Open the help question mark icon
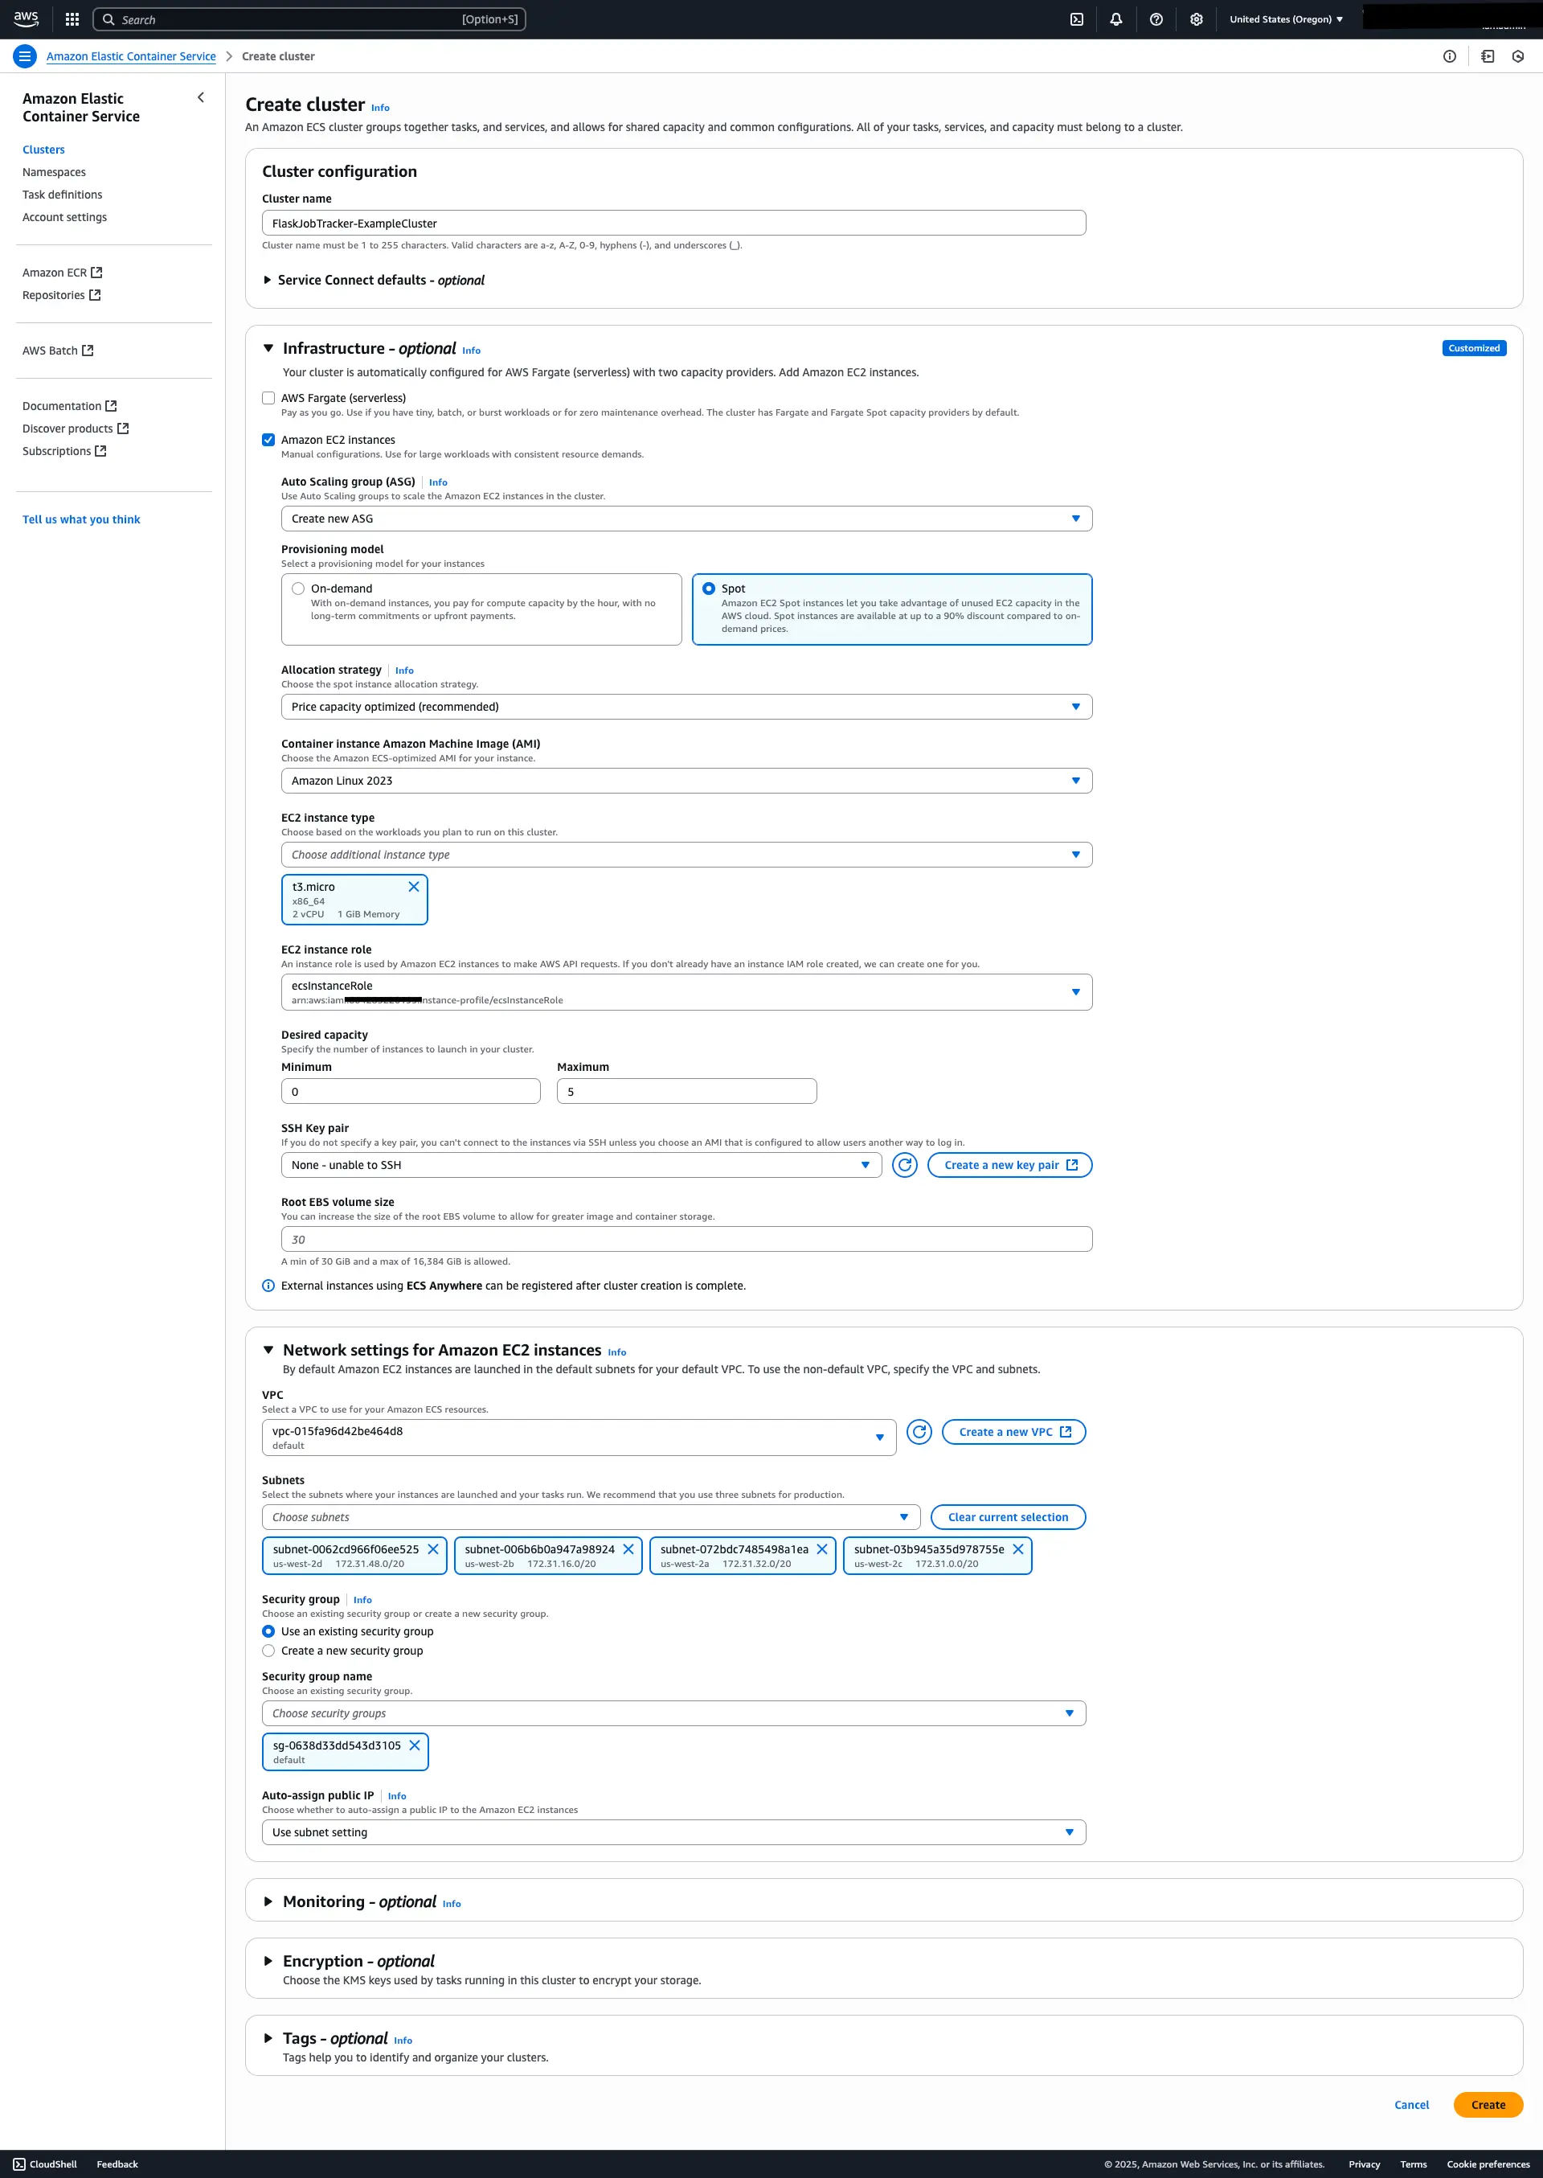The image size is (1543, 2178). pyautogui.click(x=1156, y=19)
